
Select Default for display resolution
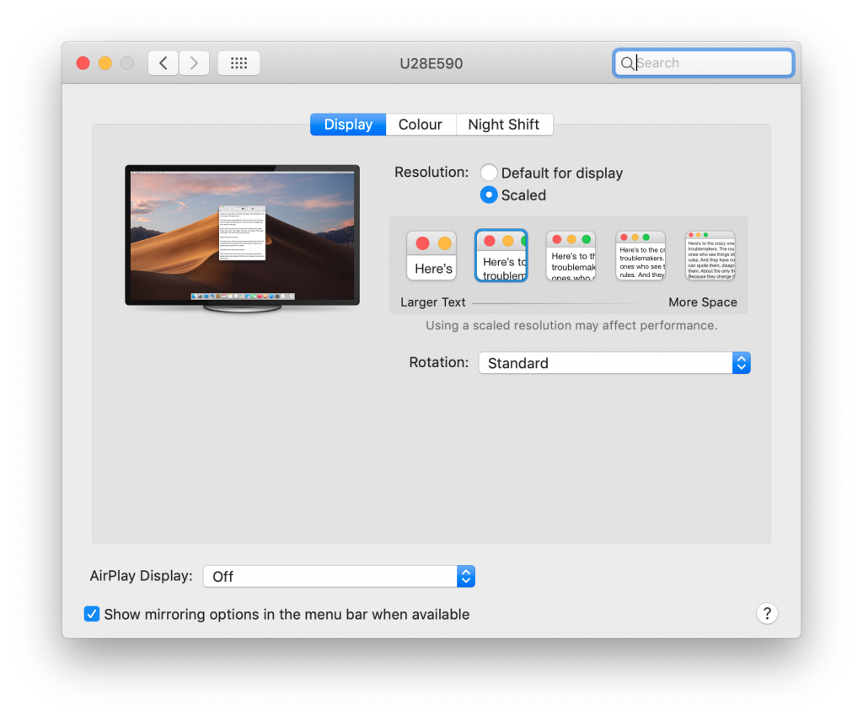click(x=489, y=173)
